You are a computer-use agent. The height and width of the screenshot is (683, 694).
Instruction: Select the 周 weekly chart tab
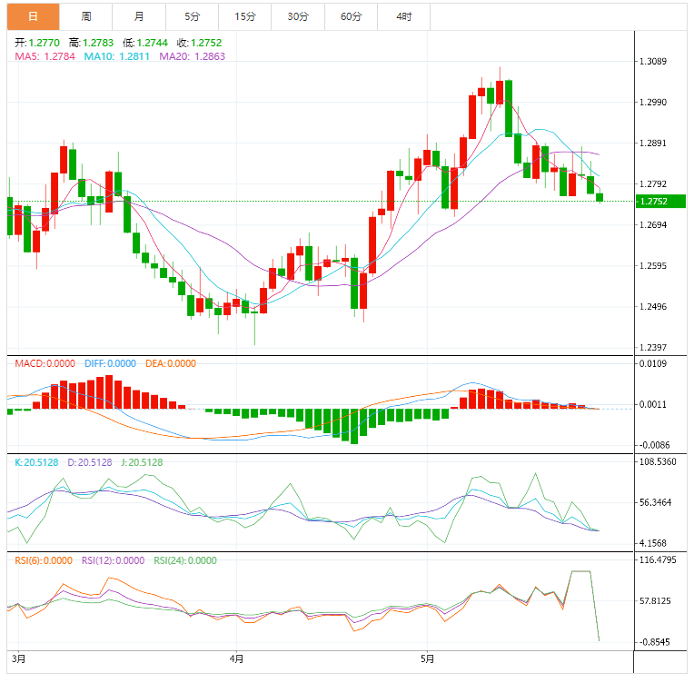[86, 16]
